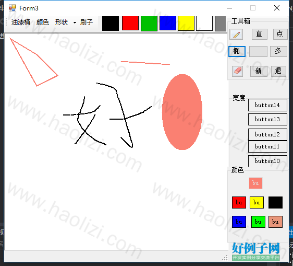Select black swatch in 颜色 panel

(275, 202)
